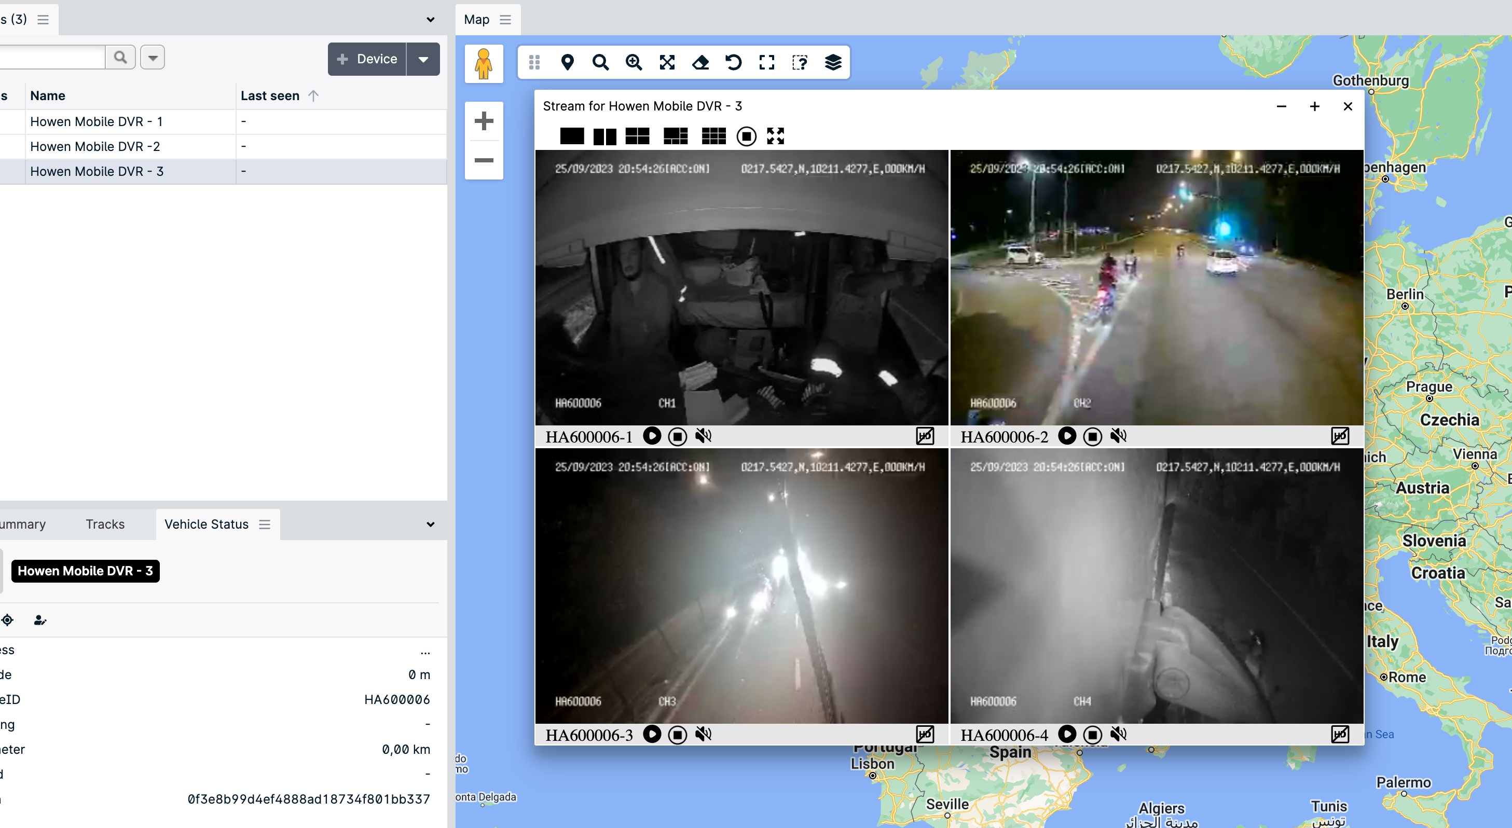Collapse the devices panel chevron
The width and height of the screenshot is (1512, 828).
pos(430,19)
